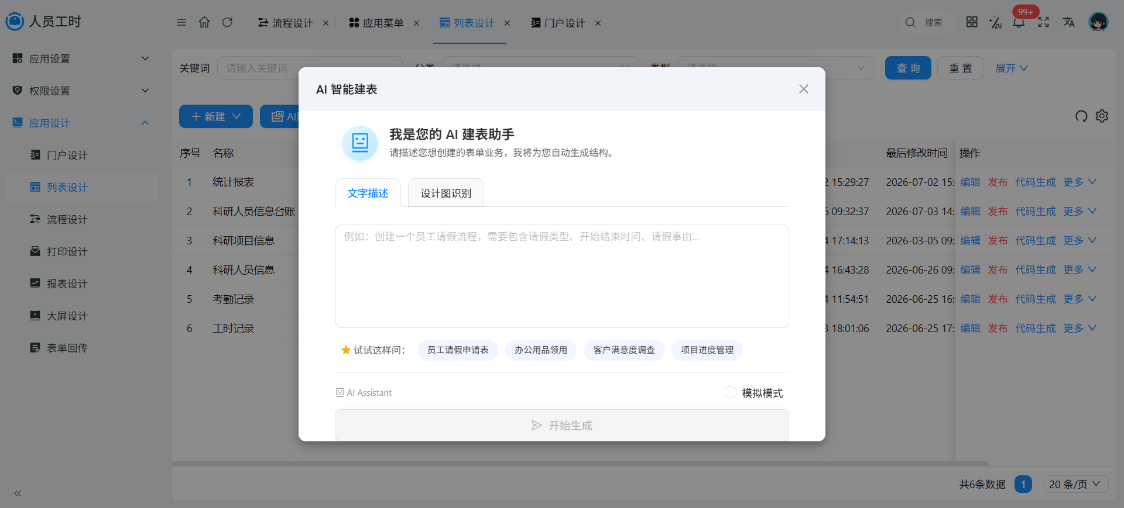Click the 开始生成 button
The image size is (1124, 508).
click(x=562, y=425)
